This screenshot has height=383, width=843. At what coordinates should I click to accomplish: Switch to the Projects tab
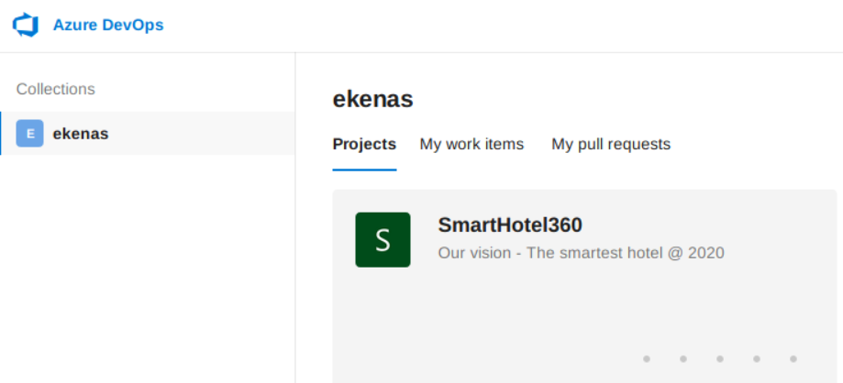(x=364, y=144)
